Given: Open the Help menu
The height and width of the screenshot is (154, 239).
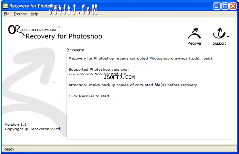Looking at the screenshot, I should click(x=34, y=14).
